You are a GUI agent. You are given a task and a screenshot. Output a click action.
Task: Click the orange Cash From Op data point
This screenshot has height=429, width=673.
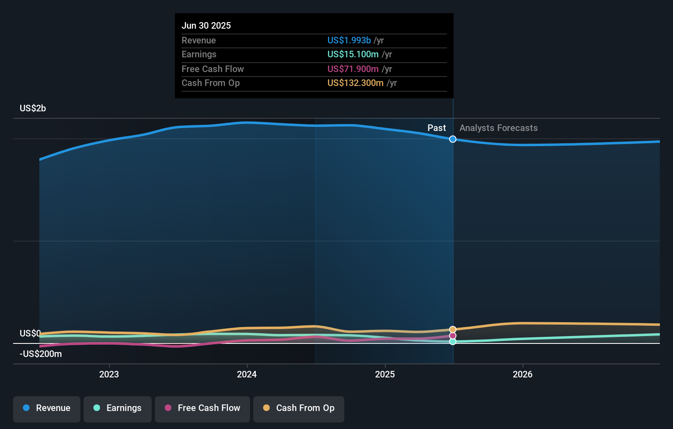(452, 330)
